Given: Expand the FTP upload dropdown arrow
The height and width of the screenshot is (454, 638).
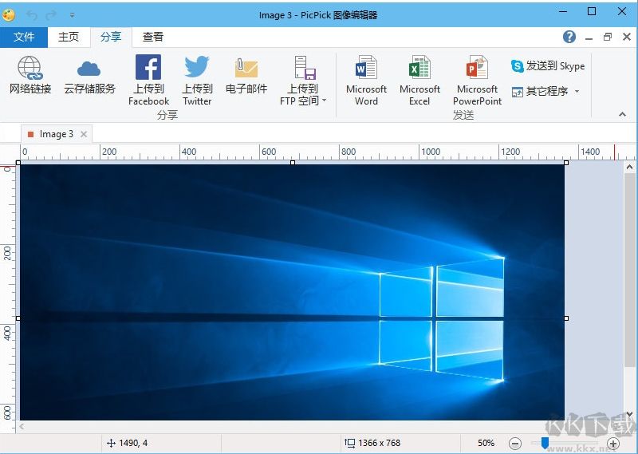Looking at the screenshot, I should (325, 100).
